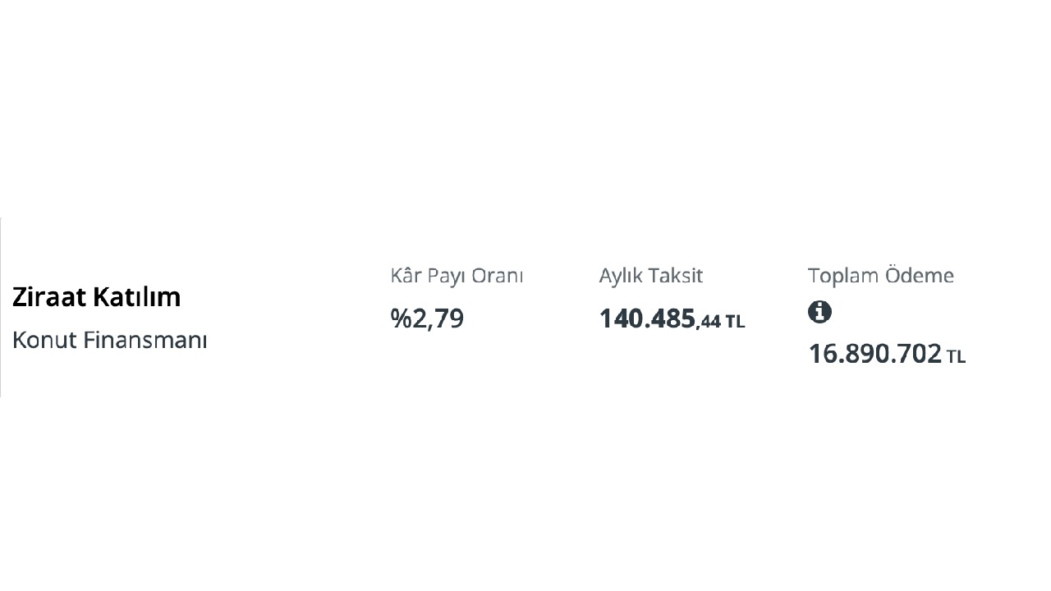Select the Konut Finansmanı product subtitle
Image resolution: width=1051 pixels, height=591 pixels.
click(109, 340)
